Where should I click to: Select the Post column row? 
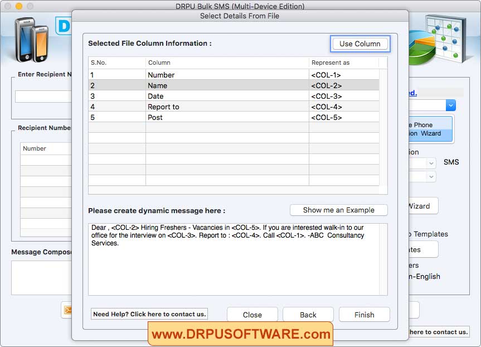tap(234, 117)
